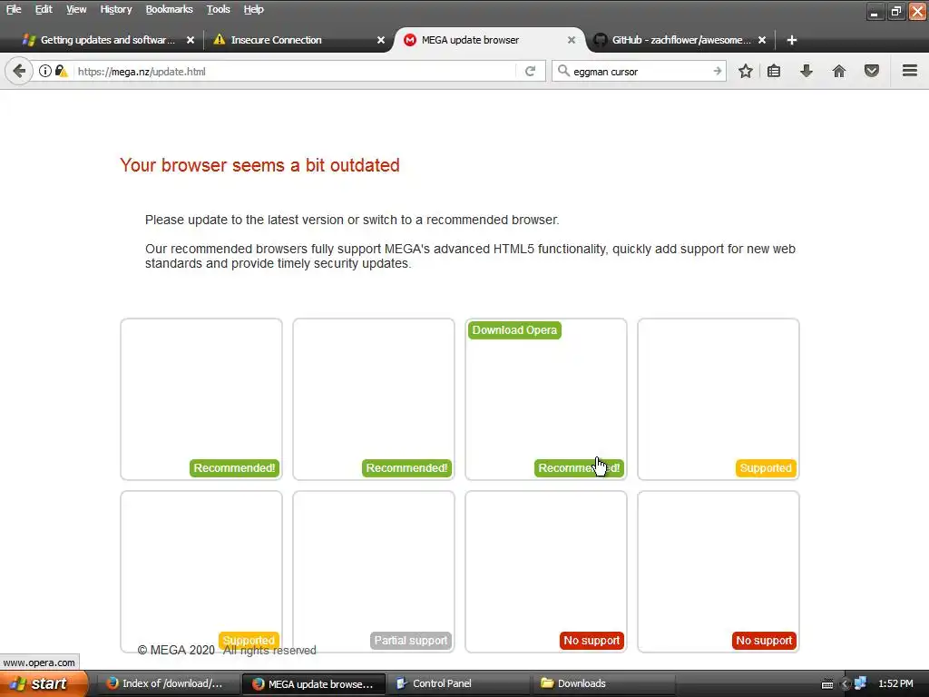Viewport: 929px width, 697px height.
Task: Open the Downloads folder taskbar window
Action: click(604, 683)
